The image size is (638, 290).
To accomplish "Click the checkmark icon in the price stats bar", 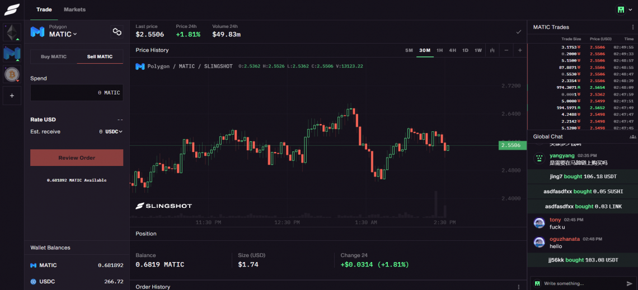I will click(x=518, y=32).
